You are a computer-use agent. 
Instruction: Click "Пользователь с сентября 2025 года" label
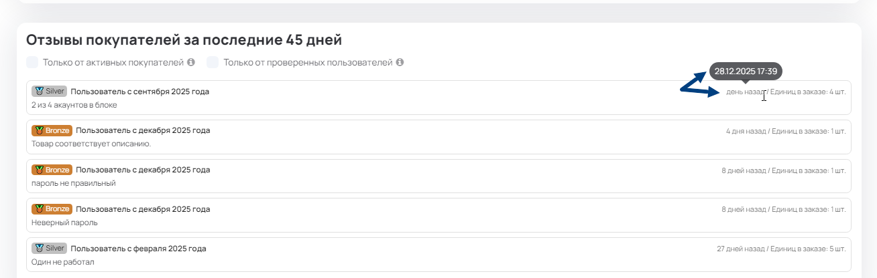139,92
